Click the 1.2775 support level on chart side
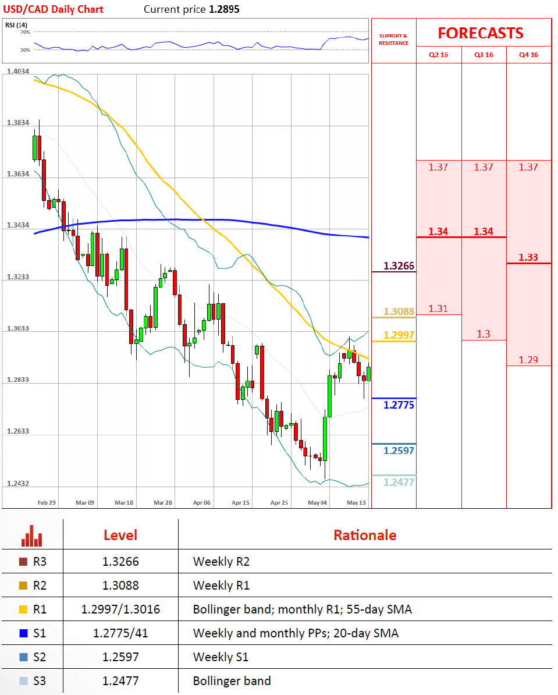The image size is (558, 695). pos(399,405)
